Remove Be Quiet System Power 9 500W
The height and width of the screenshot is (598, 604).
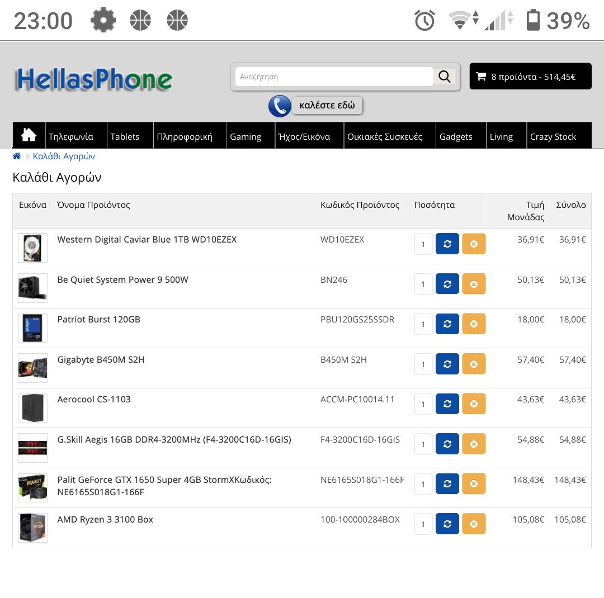coord(474,284)
